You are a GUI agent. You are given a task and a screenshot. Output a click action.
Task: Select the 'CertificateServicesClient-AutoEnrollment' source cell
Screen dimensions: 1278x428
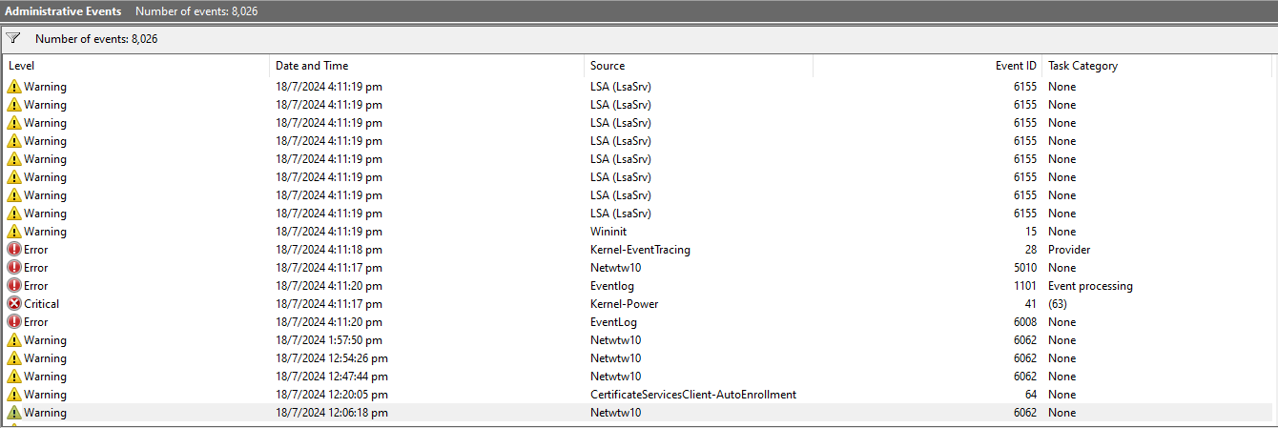coord(693,395)
